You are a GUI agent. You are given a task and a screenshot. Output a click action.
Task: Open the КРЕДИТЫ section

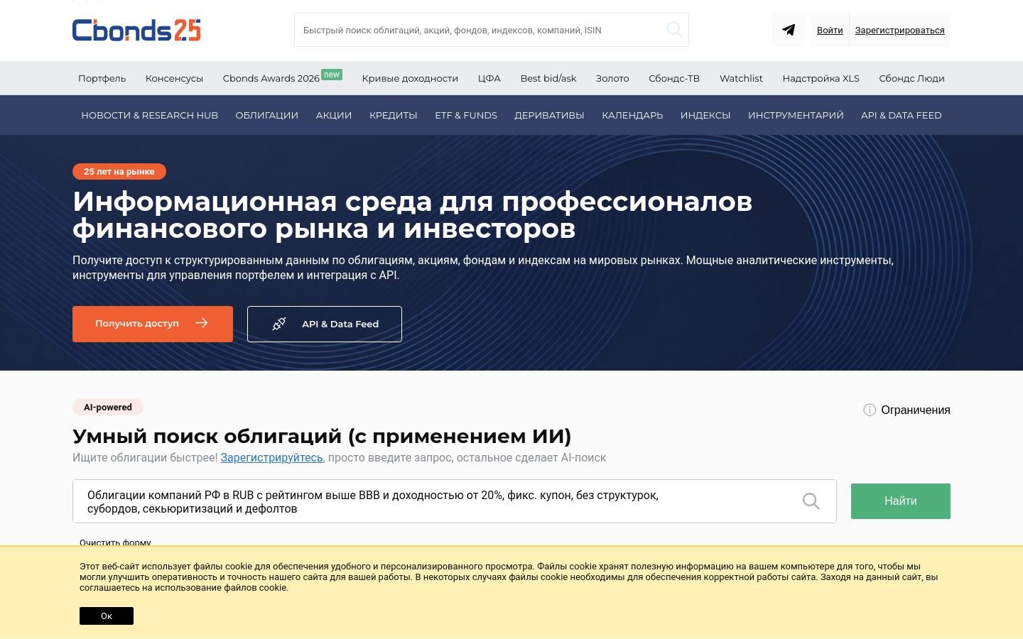click(394, 115)
